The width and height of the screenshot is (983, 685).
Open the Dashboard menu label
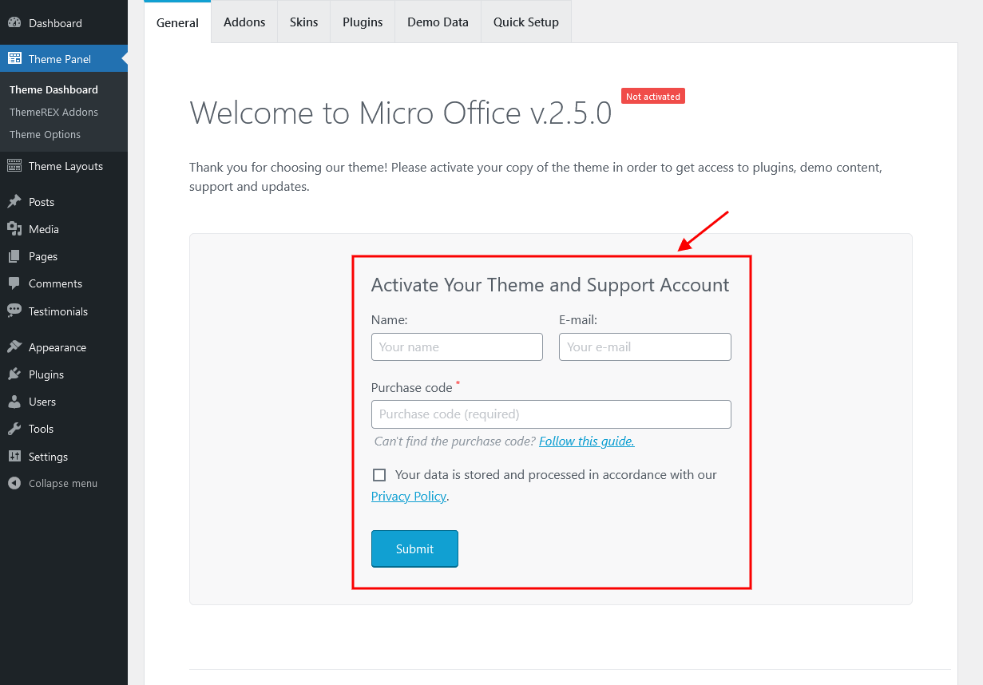tap(55, 23)
